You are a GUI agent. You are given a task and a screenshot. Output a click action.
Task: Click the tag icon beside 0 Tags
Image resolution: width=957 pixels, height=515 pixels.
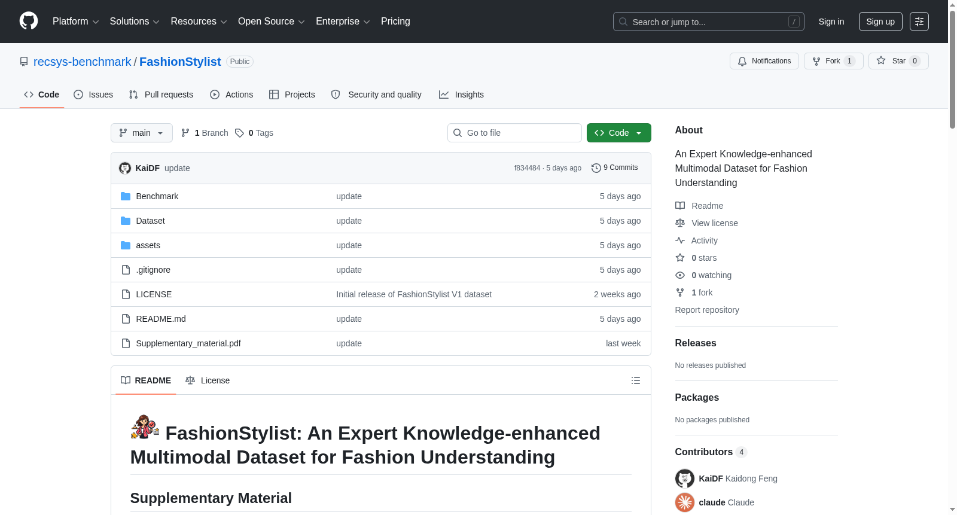point(239,133)
